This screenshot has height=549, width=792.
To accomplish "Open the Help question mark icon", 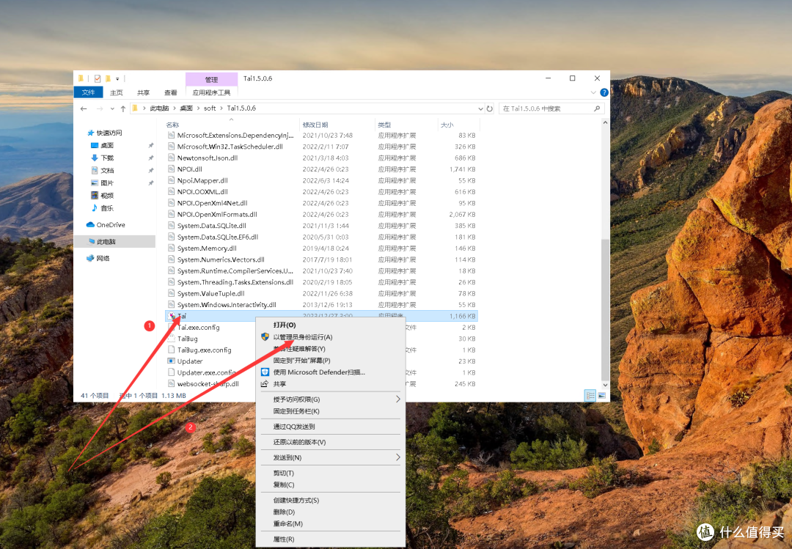I will [604, 92].
